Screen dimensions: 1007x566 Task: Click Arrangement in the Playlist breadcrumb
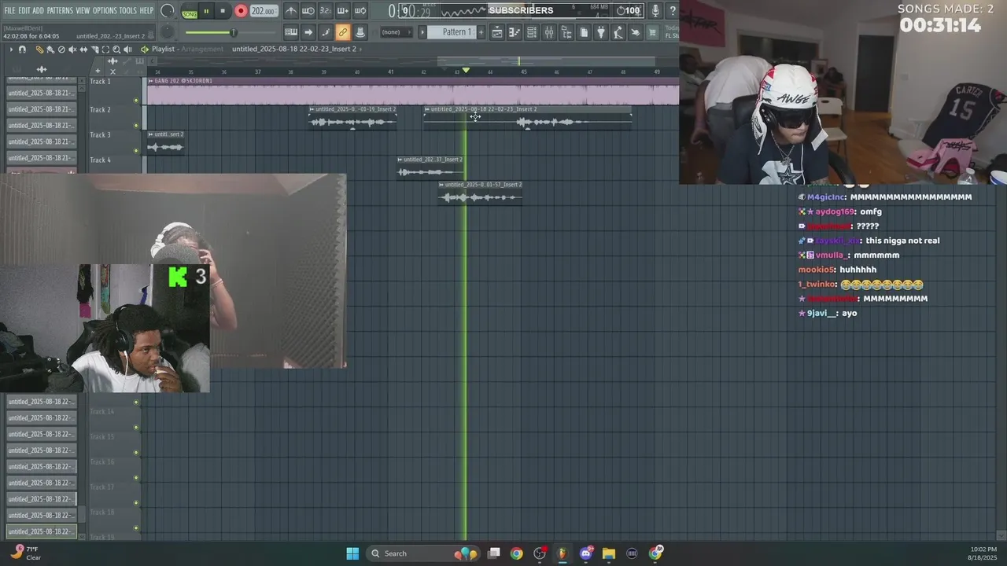click(202, 49)
